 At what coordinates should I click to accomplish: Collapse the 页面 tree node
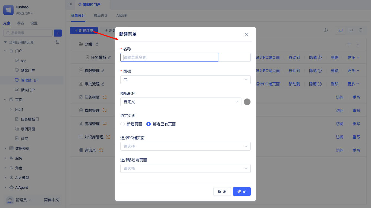click(x=5, y=100)
